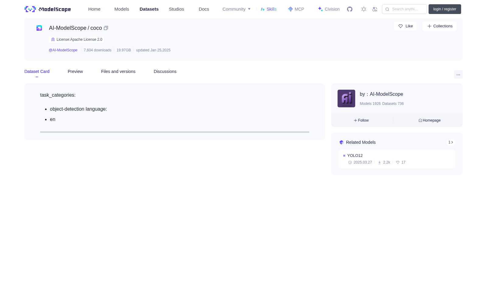Click the YOLO12 likes heart icon
Image resolution: width=487 pixels, height=304 pixels.
tap(398, 162)
